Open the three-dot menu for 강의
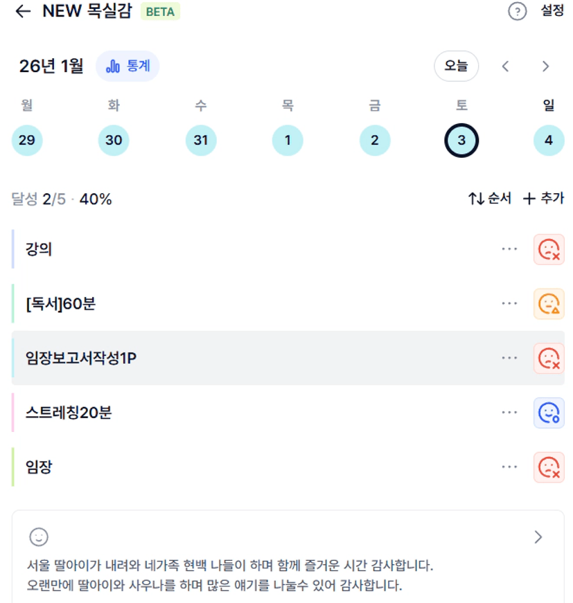The width and height of the screenshot is (573, 603). (509, 249)
